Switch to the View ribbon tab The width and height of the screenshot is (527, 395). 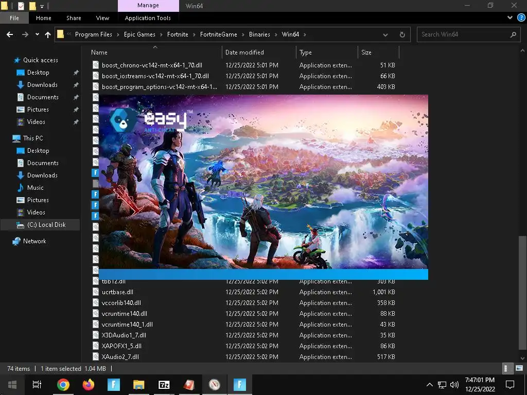[102, 18]
